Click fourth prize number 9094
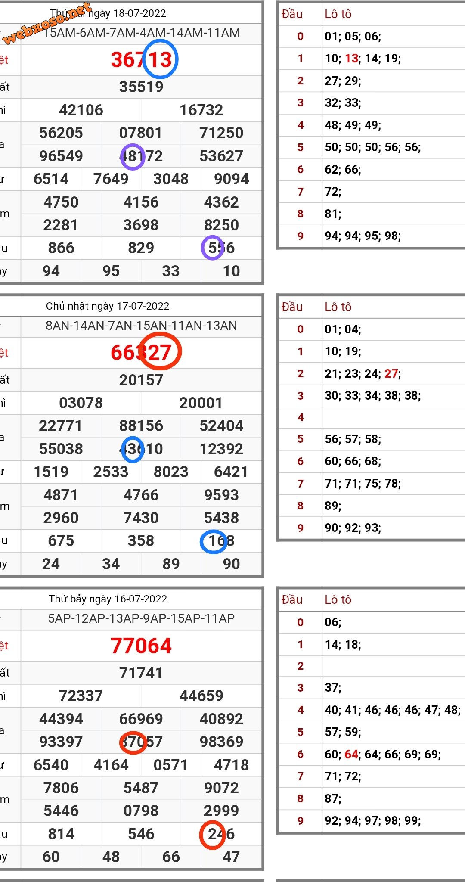465x882 pixels. pyautogui.click(x=232, y=179)
